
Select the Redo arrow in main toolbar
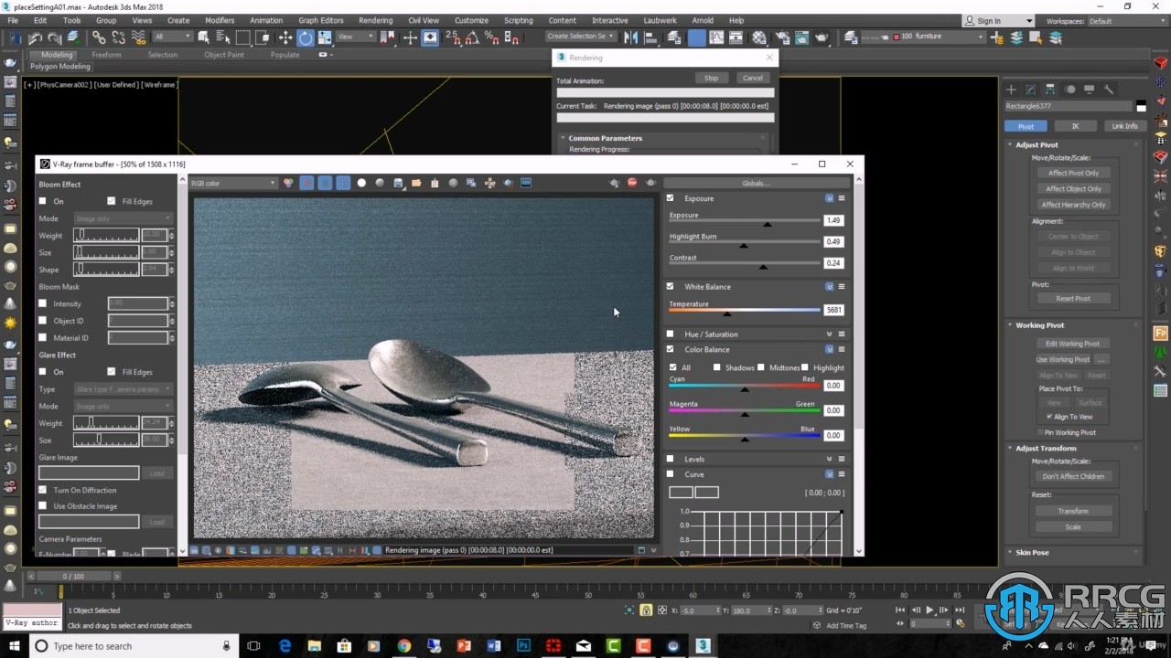(55, 37)
